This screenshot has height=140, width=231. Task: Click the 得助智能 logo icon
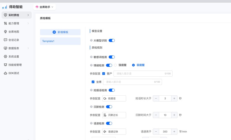pyautogui.click(x=5, y=7)
